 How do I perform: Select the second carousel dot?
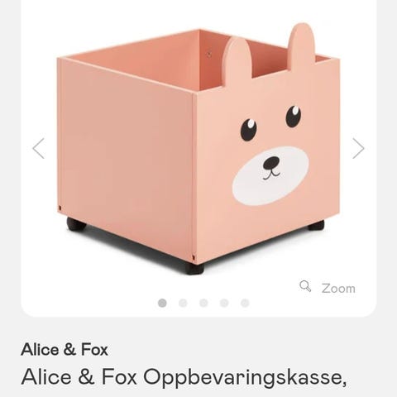pyautogui.click(x=183, y=303)
